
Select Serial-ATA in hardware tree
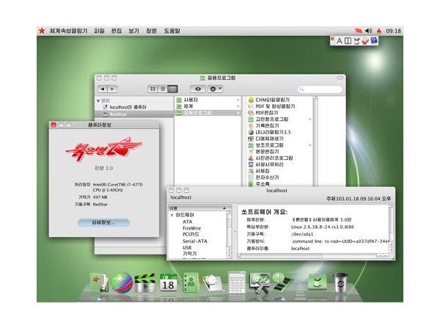pyautogui.click(x=195, y=241)
